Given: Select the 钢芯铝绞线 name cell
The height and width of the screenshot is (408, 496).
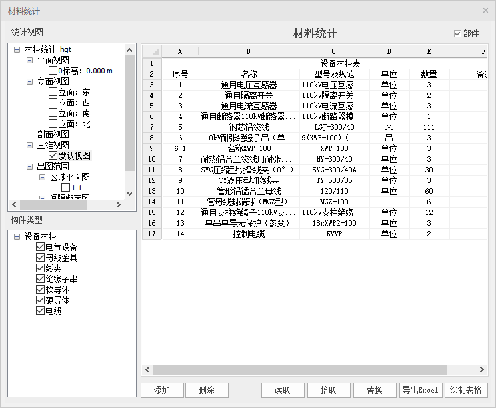Looking at the screenshot, I should click(x=249, y=127).
